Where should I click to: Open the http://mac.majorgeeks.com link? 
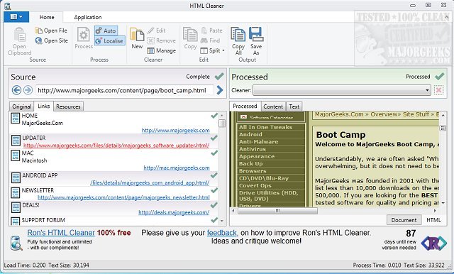pyautogui.click(x=177, y=168)
